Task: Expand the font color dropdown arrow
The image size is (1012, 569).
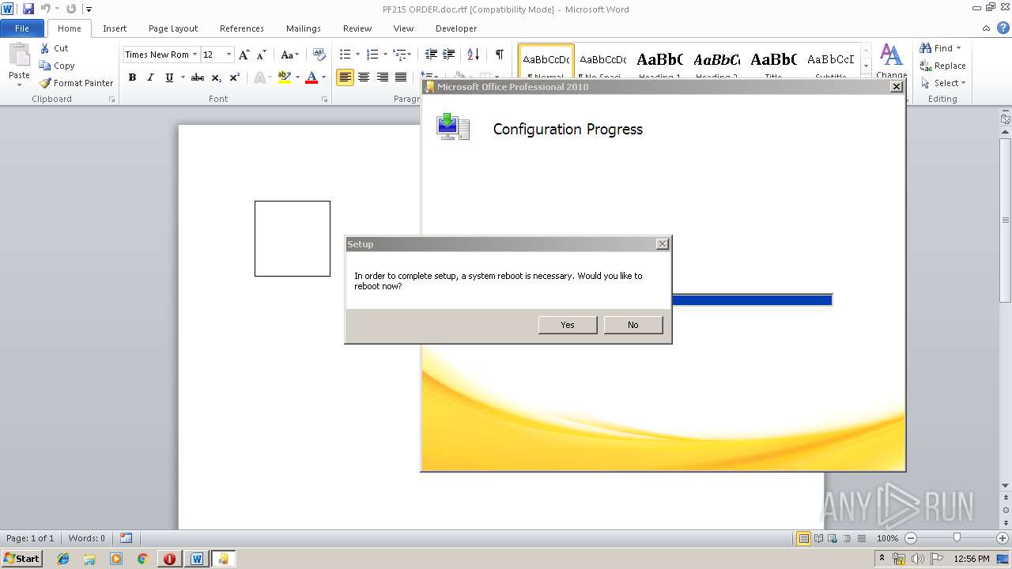Action: 324,77
